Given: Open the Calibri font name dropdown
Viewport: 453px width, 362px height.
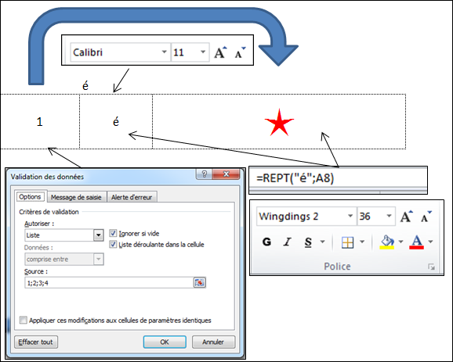Looking at the screenshot, I should [164, 52].
